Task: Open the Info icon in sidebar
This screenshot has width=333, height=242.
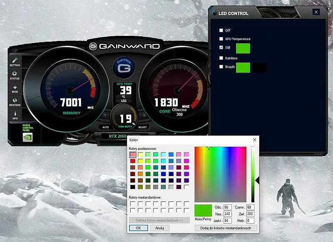Action: (15, 115)
